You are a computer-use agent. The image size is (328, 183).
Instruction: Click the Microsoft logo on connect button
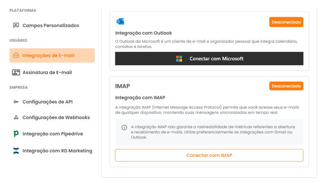pyautogui.click(x=179, y=58)
